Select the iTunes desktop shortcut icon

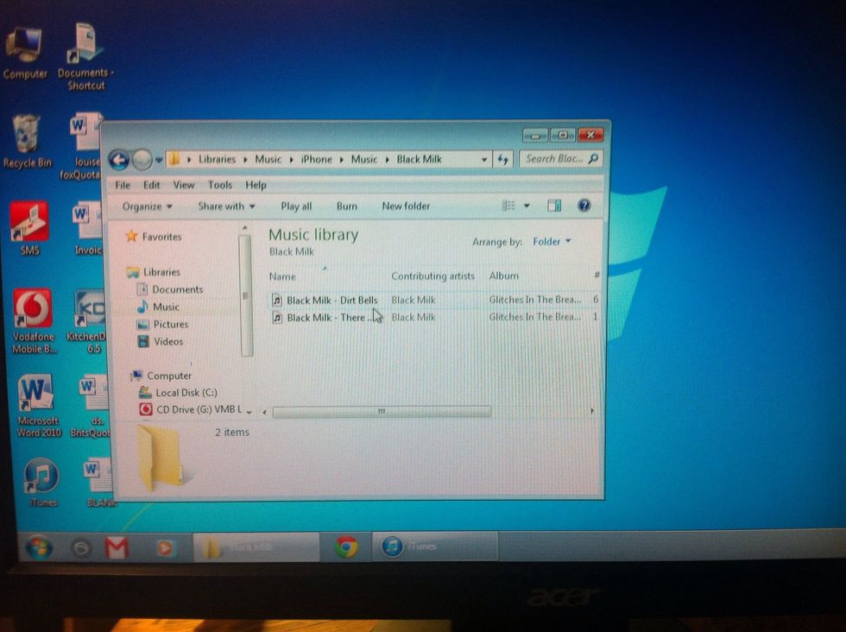tap(41, 482)
